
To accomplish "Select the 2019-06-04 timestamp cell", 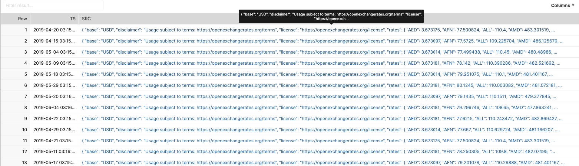I will pos(54,108).
